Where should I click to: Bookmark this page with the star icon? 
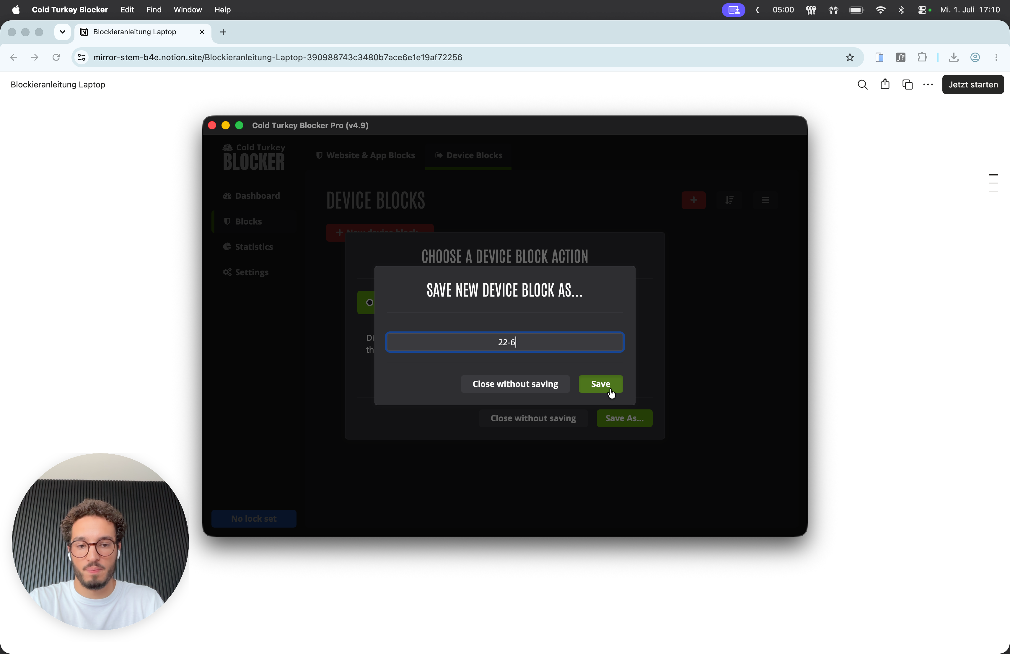(x=850, y=57)
